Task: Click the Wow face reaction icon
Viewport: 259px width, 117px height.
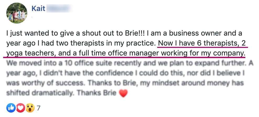Action: (x=30, y=108)
